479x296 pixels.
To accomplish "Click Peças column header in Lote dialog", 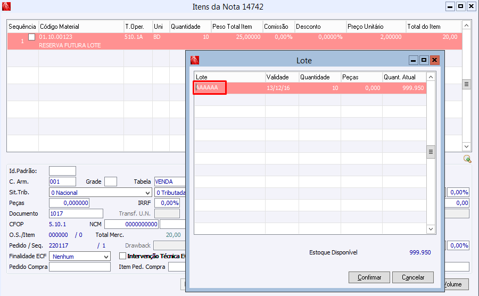I will click(x=362, y=77).
